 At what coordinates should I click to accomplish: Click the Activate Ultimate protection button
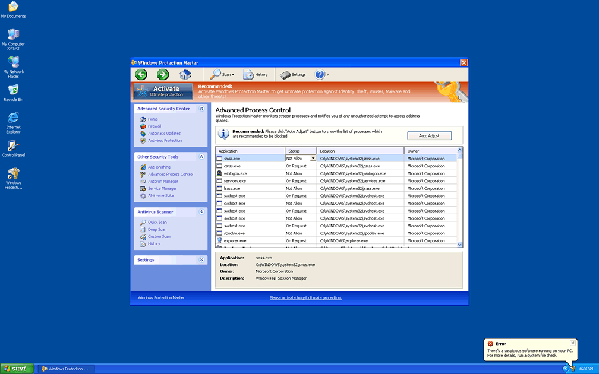pos(163,91)
